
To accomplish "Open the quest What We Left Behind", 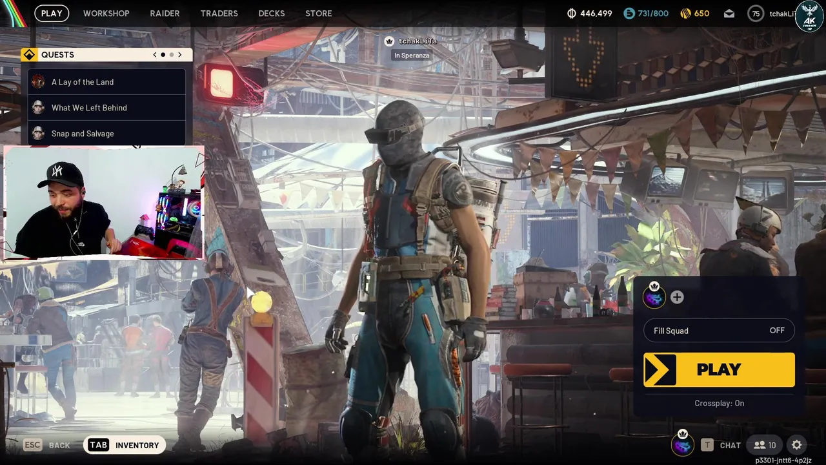I will [107, 108].
